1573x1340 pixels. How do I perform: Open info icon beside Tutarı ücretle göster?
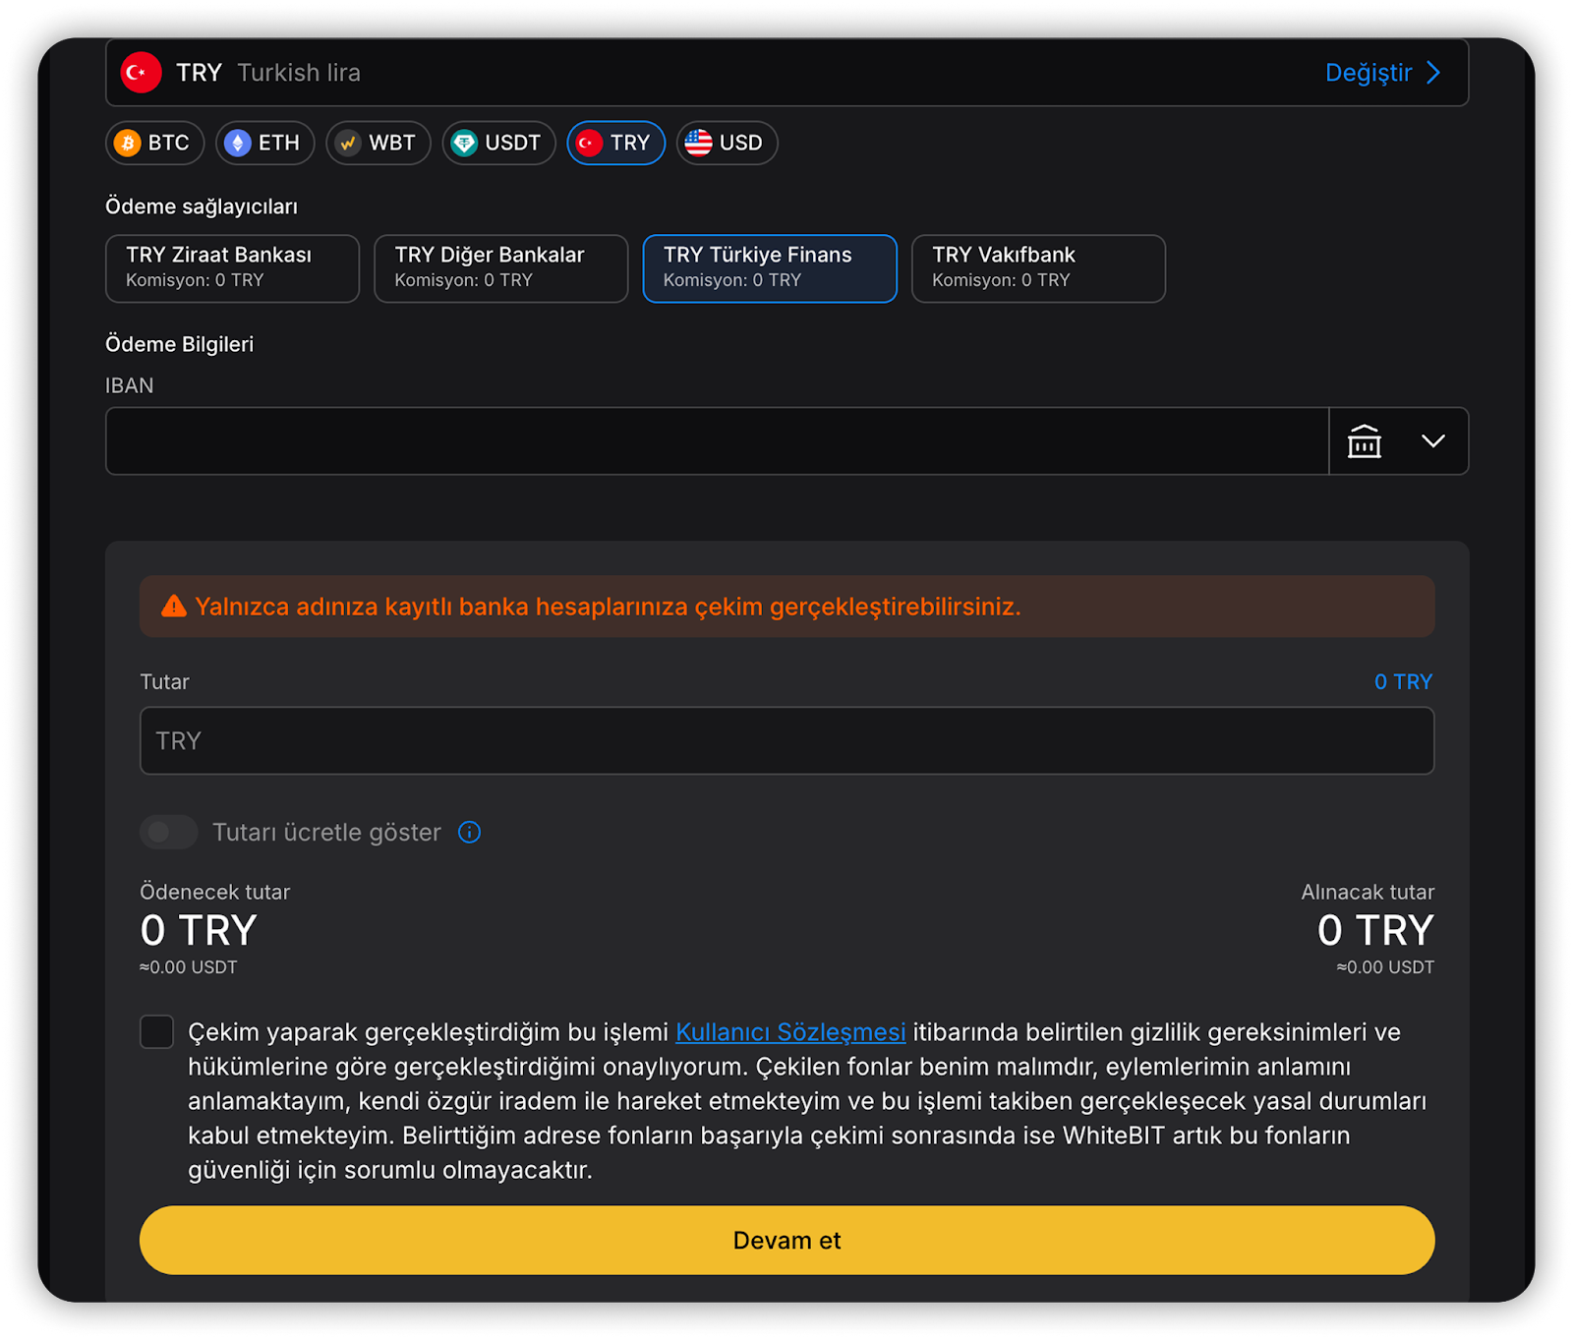pos(470,833)
